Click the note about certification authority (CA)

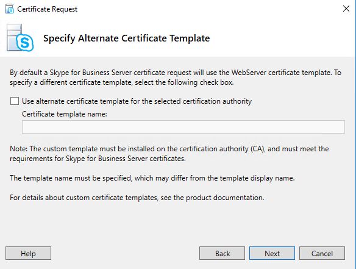click(169, 154)
